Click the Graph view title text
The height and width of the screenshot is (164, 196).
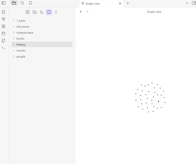[154, 12]
